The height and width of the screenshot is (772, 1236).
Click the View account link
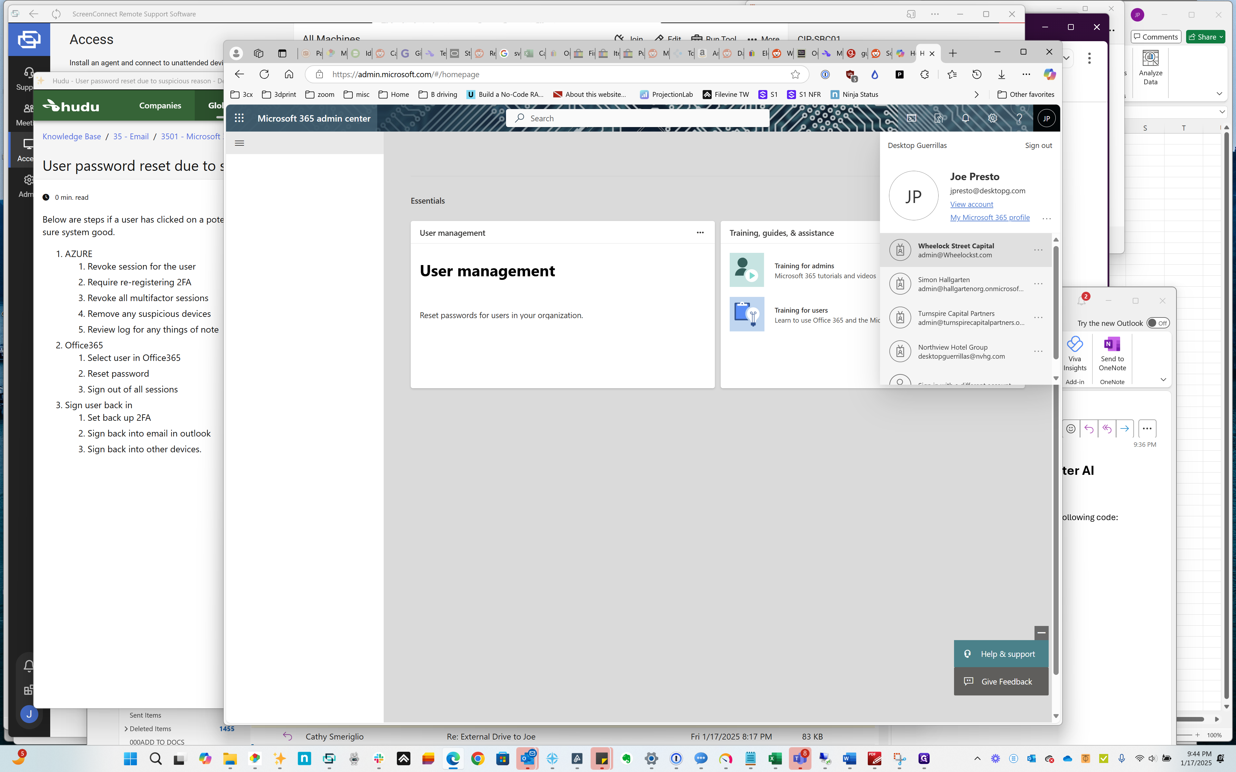point(971,204)
